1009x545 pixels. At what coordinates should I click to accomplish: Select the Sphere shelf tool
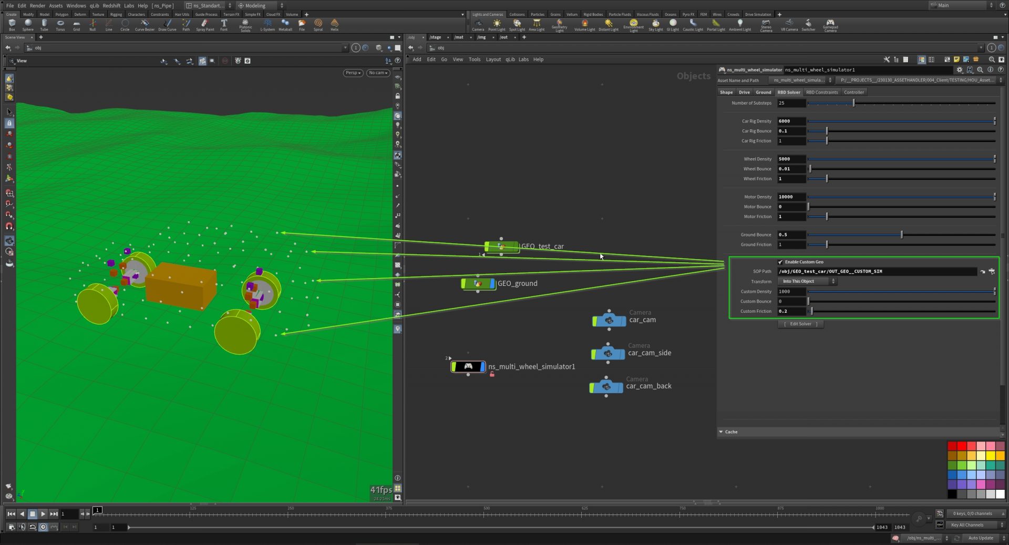(x=28, y=24)
